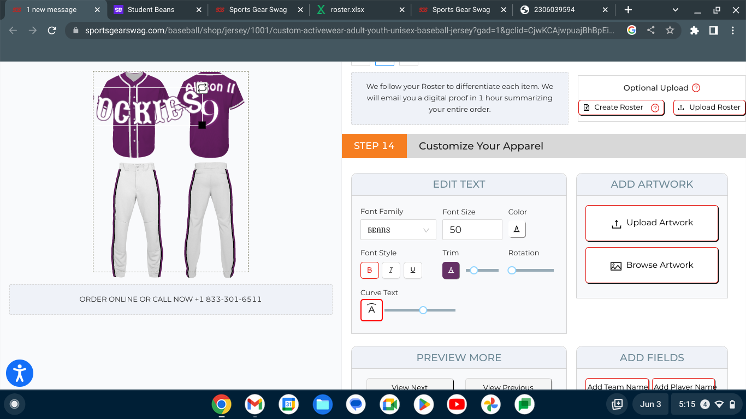Image resolution: width=746 pixels, height=419 pixels.
Task: Click the rotate handle on jersey text
Action: (x=202, y=87)
